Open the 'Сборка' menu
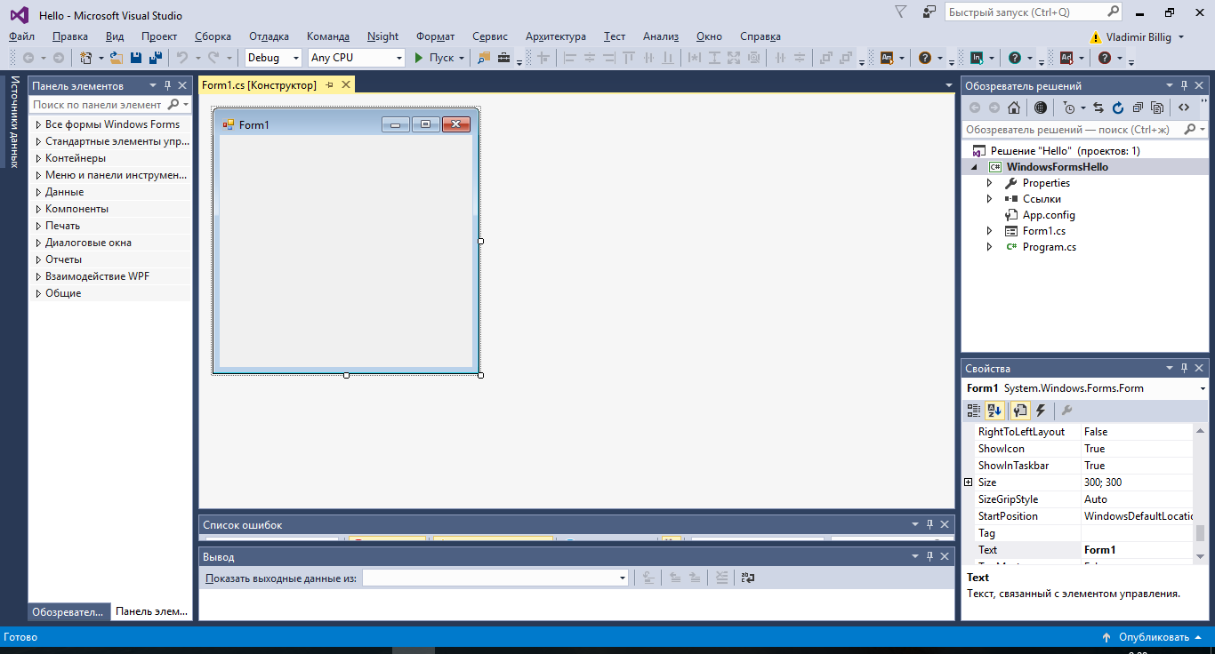The height and width of the screenshot is (654, 1215). (x=213, y=36)
